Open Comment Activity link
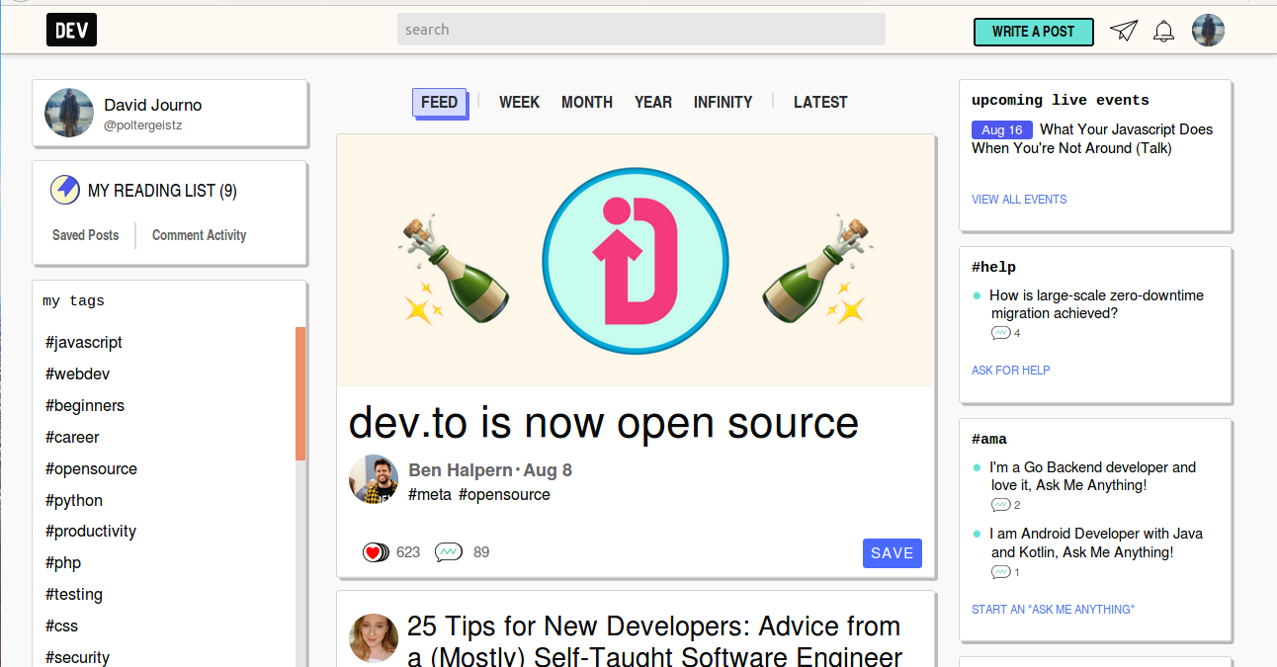Image resolution: width=1277 pixels, height=667 pixels. point(199,235)
